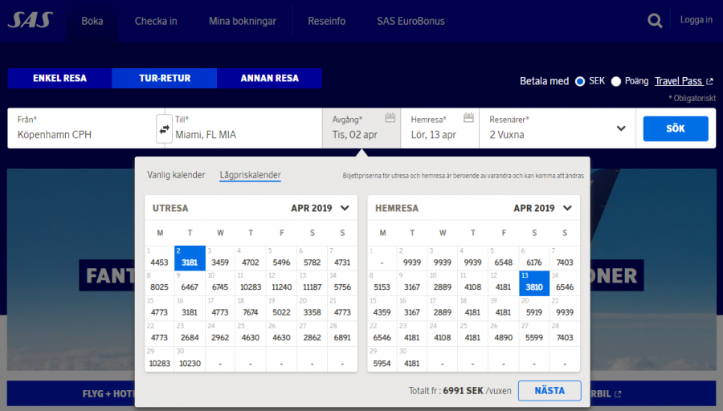The width and height of the screenshot is (723, 411).
Task: Click calendar icon in Avgång field
Action: click(390, 118)
